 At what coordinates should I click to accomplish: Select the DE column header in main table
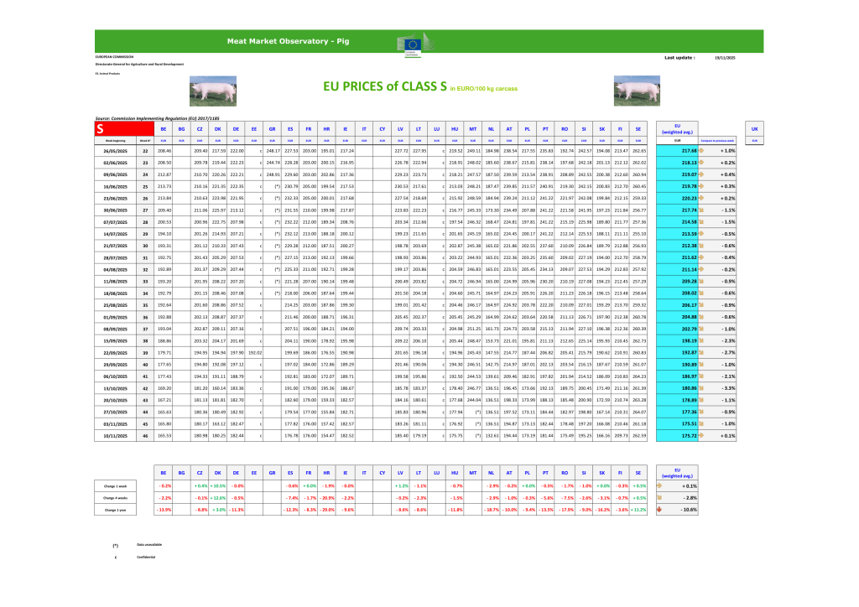236,130
